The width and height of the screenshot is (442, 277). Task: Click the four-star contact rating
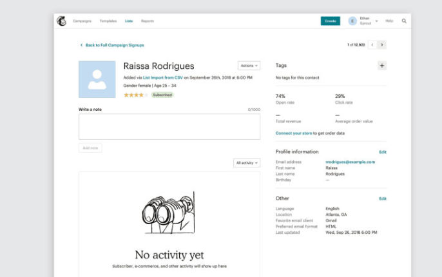tap(135, 95)
